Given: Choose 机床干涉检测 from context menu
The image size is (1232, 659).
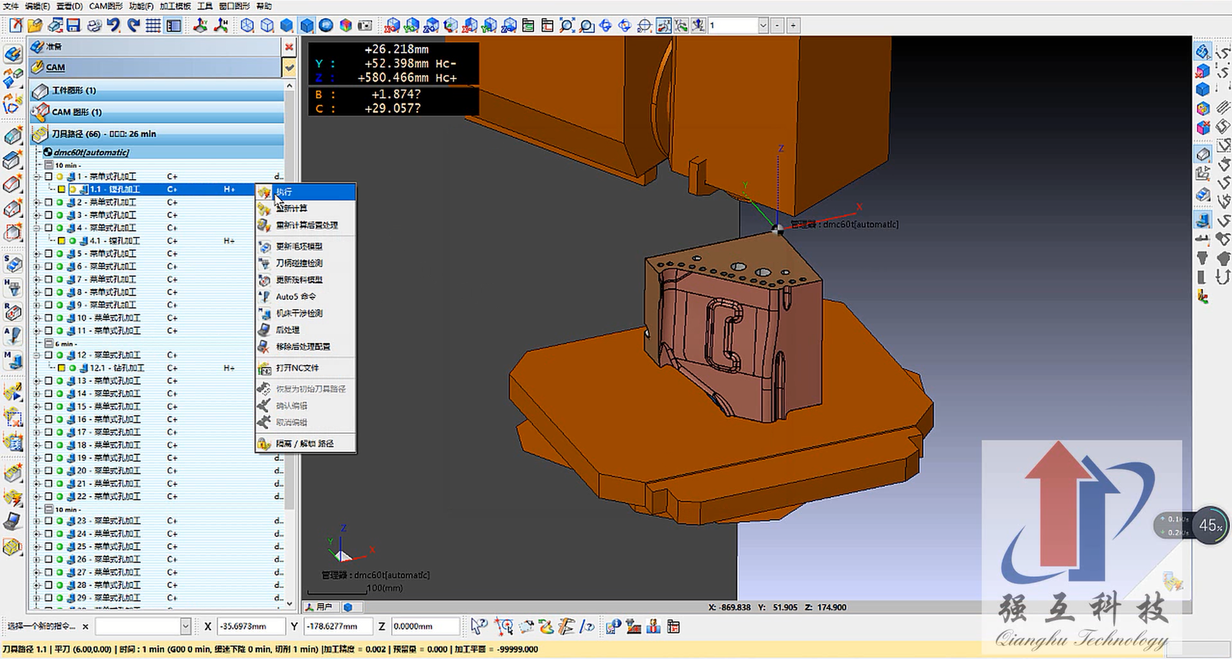Looking at the screenshot, I should (x=306, y=314).
